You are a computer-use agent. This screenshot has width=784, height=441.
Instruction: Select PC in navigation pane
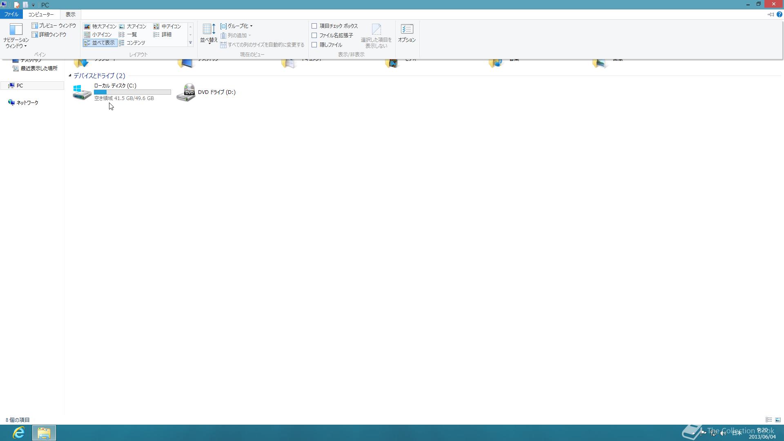coord(32,86)
